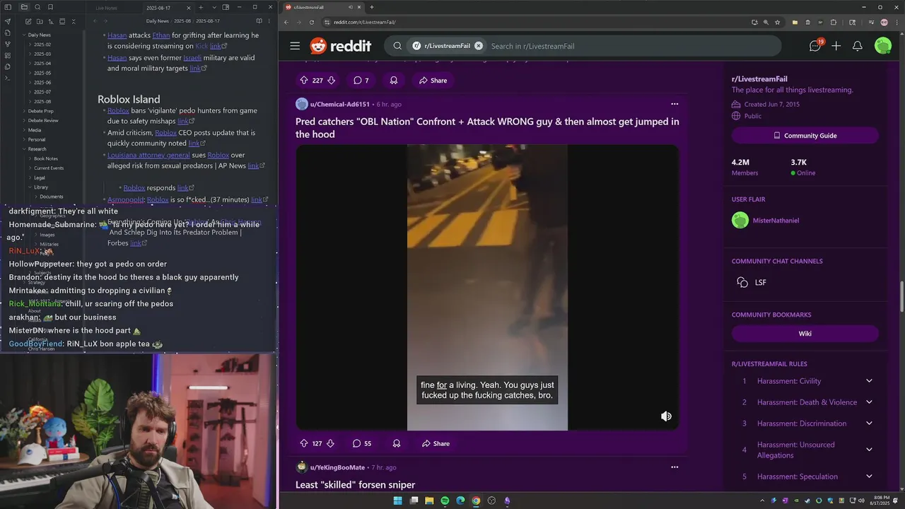The image size is (905, 509).
Task: Open Obsidian bookmarks tab
Action: pyautogui.click(x=50, y=7)
